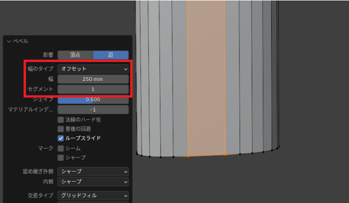This screenshot has height=203, width=349.
Task: Select 頂点 as the bevel affect mode
Action: click(75, 55)
